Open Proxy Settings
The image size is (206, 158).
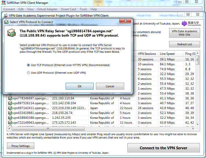pos(20,146)
